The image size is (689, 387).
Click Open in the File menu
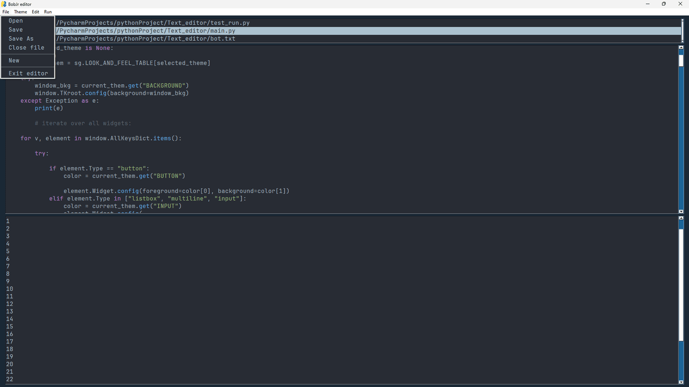16,21
